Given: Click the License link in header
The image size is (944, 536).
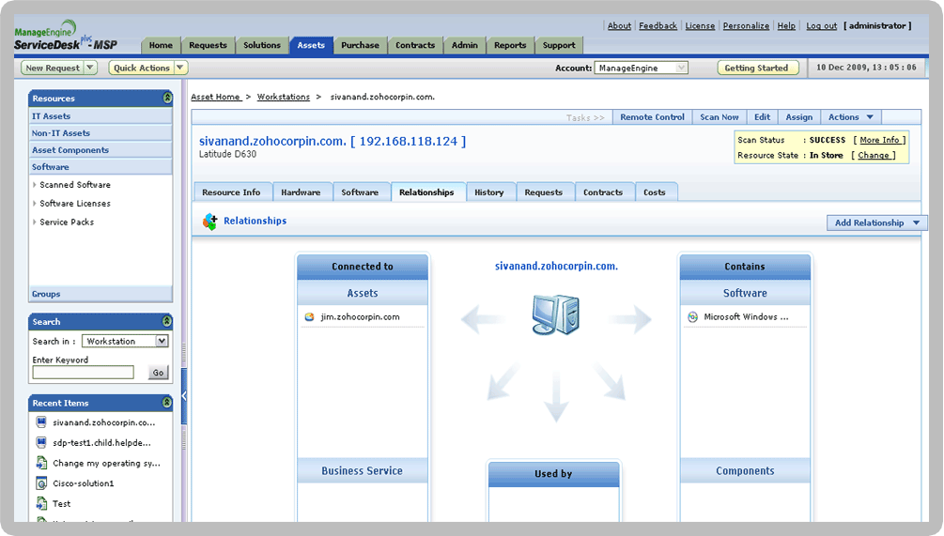Looking at the screenshot, I should pos(700,26).
